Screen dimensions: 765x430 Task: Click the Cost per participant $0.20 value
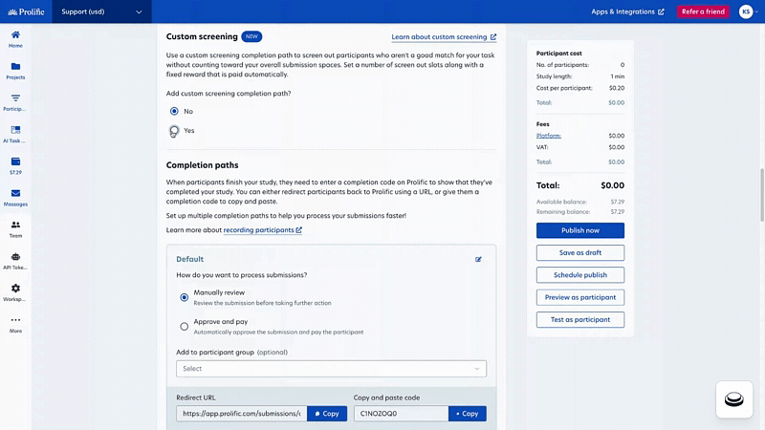617,88
